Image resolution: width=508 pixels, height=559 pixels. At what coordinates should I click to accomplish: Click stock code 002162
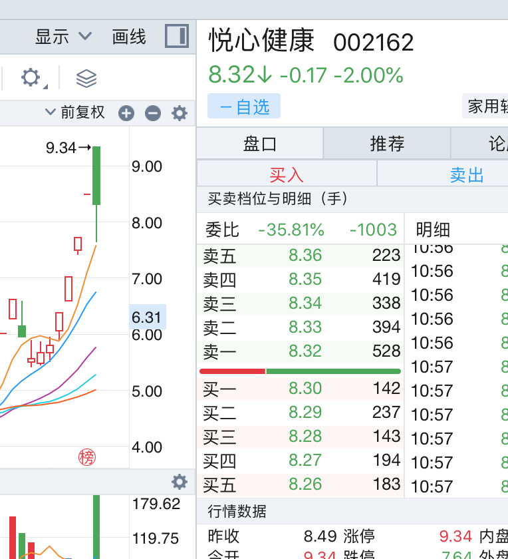[x=373, y=43]
